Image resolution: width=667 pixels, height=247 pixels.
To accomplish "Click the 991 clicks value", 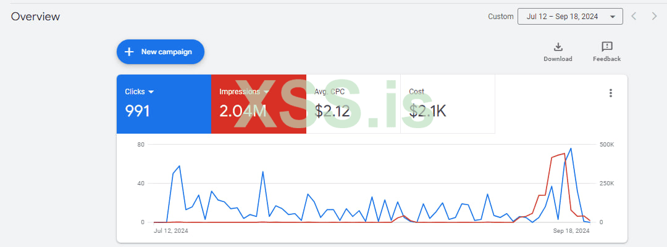I will tap(137, 111).
